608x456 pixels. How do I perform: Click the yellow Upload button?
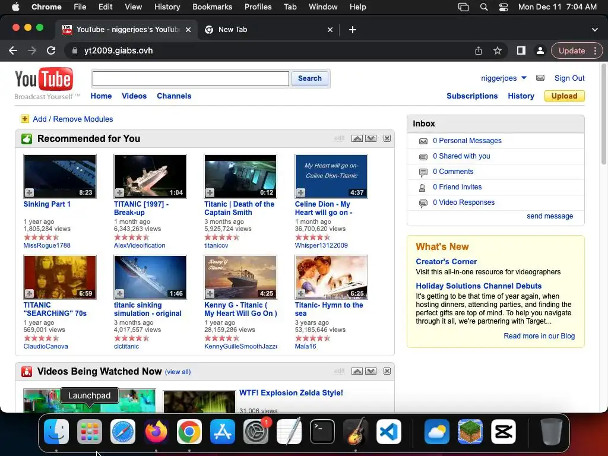pos(564,96)
